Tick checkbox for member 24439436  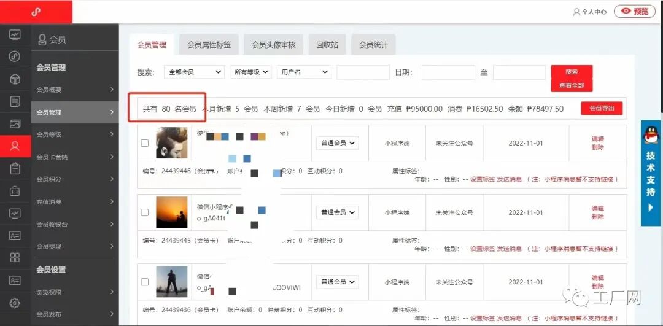click(145, 282)
